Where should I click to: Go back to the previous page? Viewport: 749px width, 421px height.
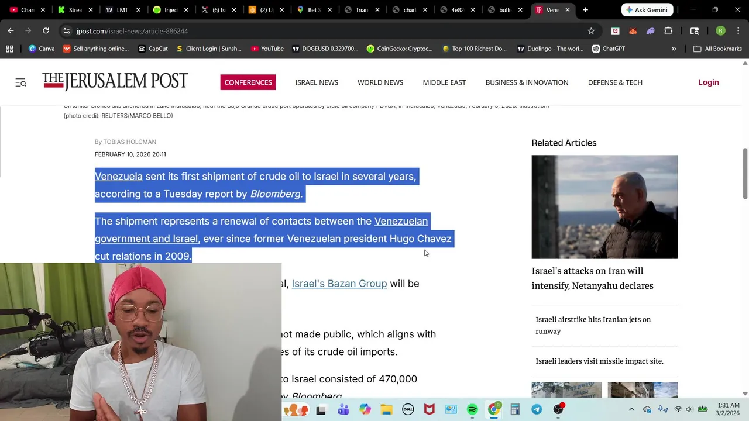[x=11, y=30]
